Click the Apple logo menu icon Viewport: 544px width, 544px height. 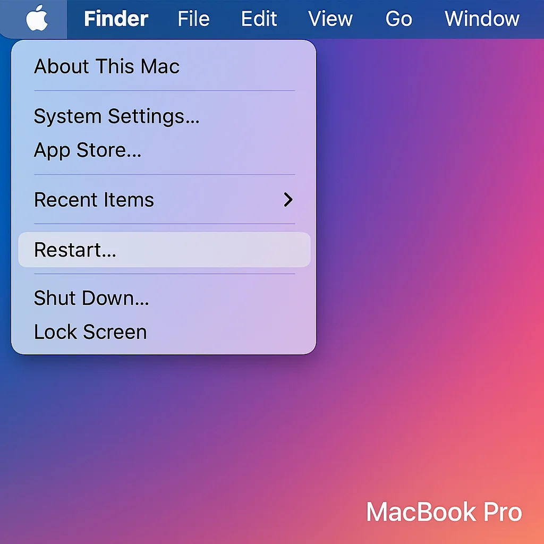pos(37,18)
